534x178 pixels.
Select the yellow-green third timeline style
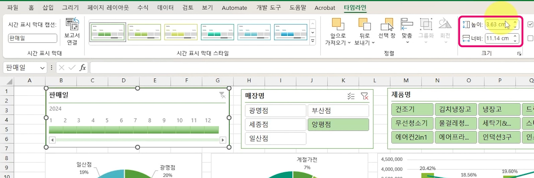[x=181, y=32]
